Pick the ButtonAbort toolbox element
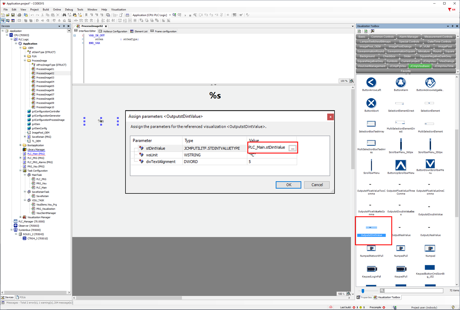This screenshot has width=460, height=310. (371, 103)
